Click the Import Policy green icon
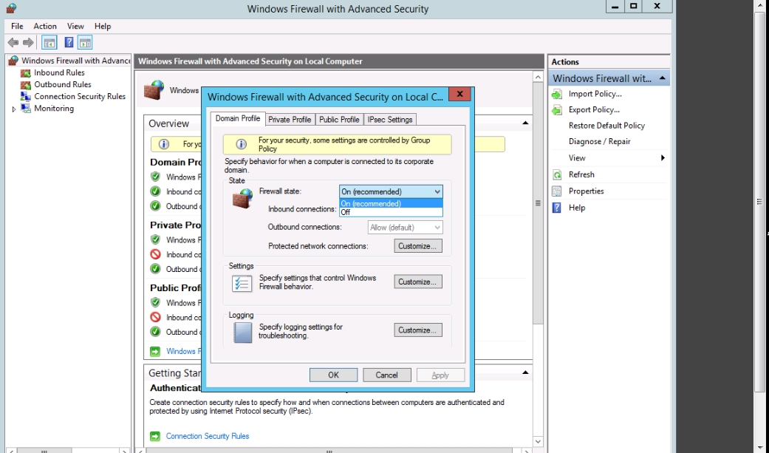 point(557,94)
